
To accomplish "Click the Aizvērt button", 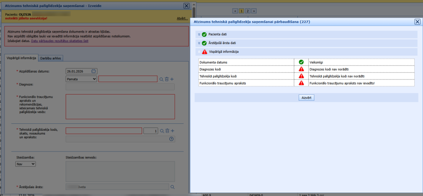I will click(x=307, y=98).
